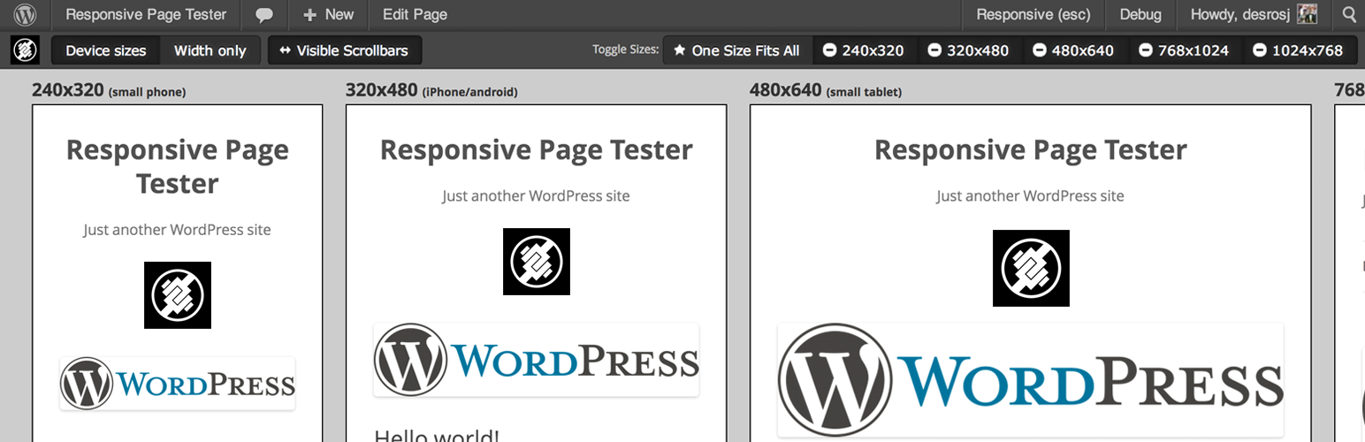
Task: Click the Toggle Sizes: label
Action: (x=626, y=50)
